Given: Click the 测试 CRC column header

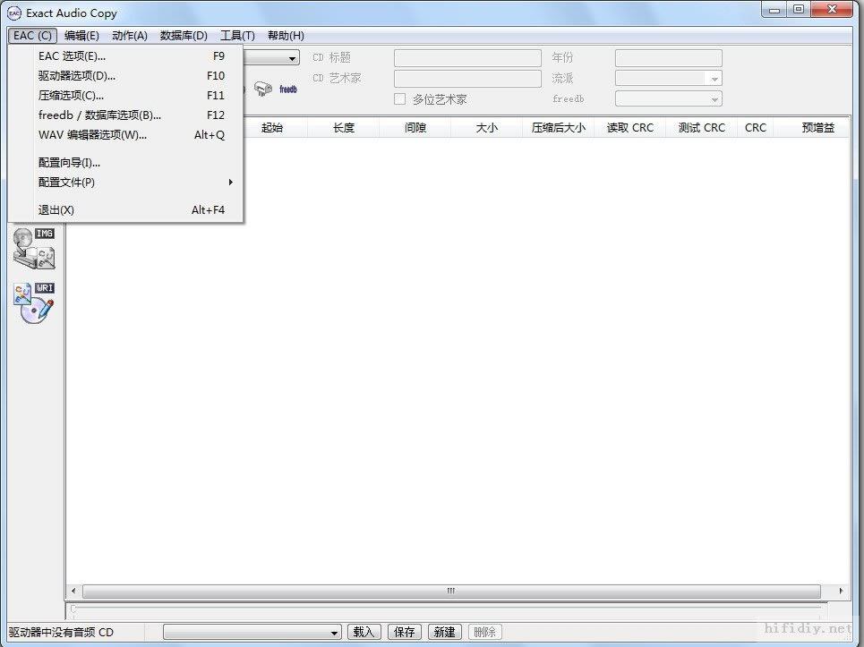Looking at the screenshot, I should (701, 128).
